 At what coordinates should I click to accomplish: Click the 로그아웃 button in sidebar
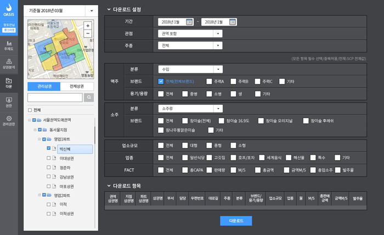coord(9,30)
